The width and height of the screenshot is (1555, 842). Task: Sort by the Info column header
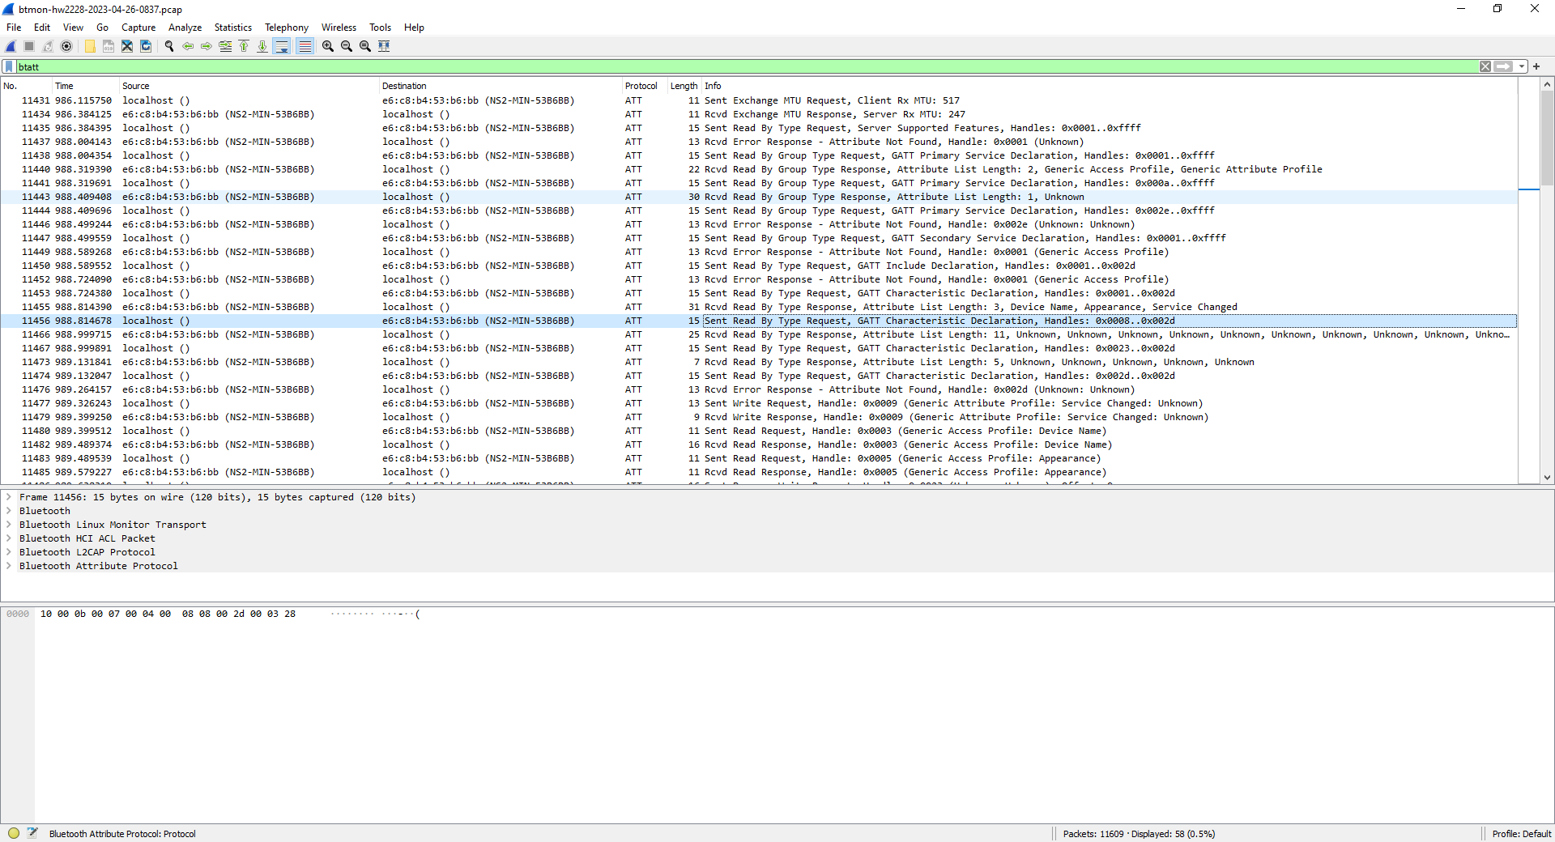pyautogui.click(x=1110, y=86)
